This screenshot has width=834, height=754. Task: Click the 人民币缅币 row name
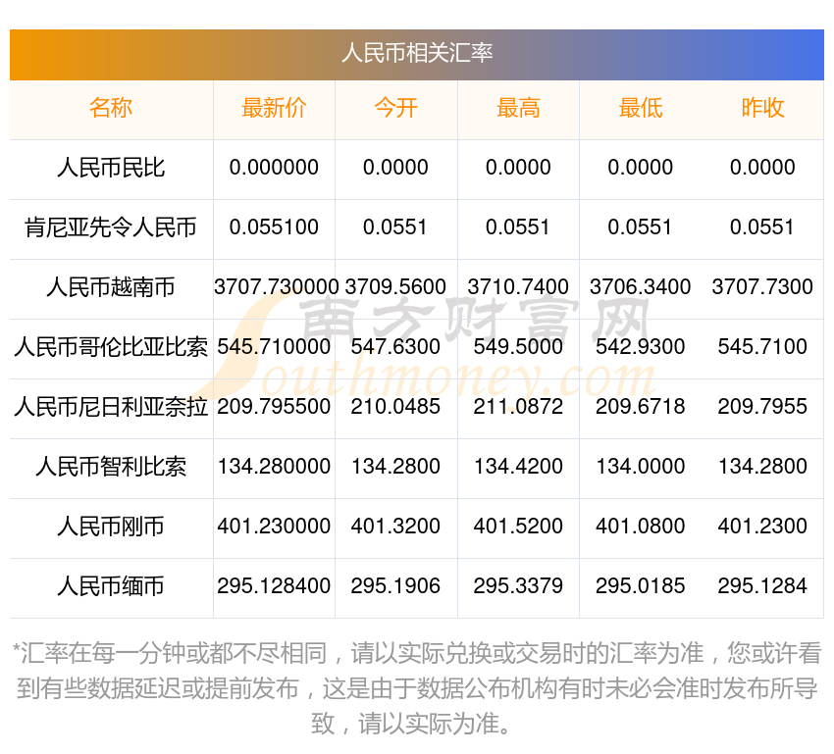pos(111,586)
